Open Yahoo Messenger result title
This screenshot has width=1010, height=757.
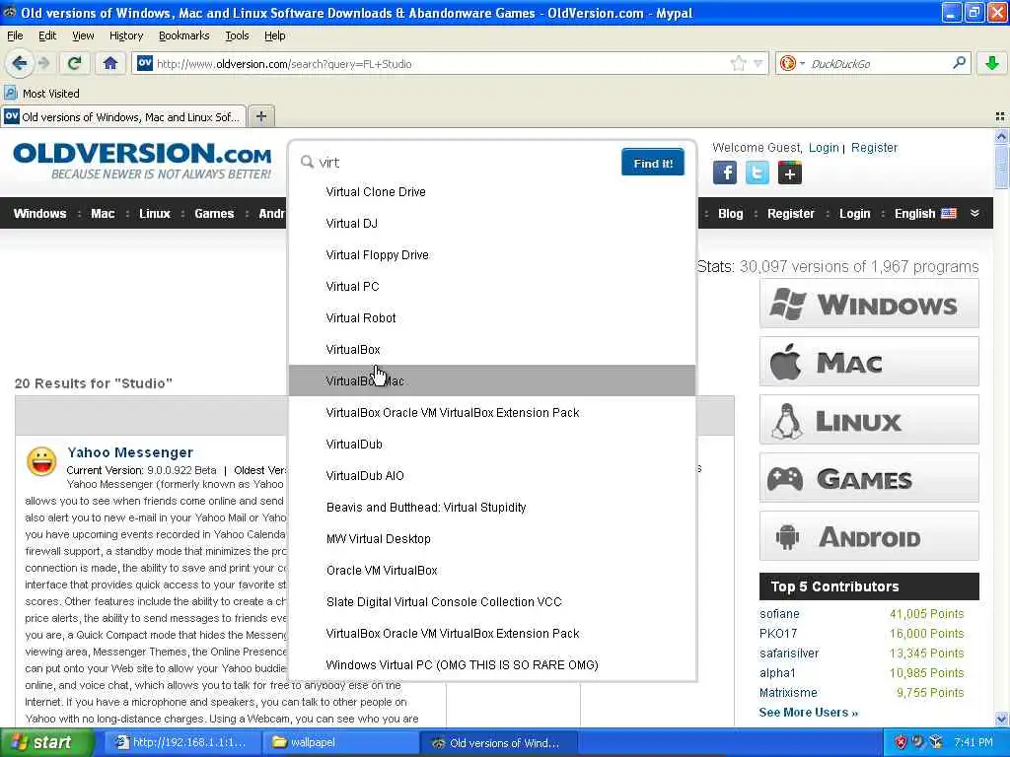[130, 452]
